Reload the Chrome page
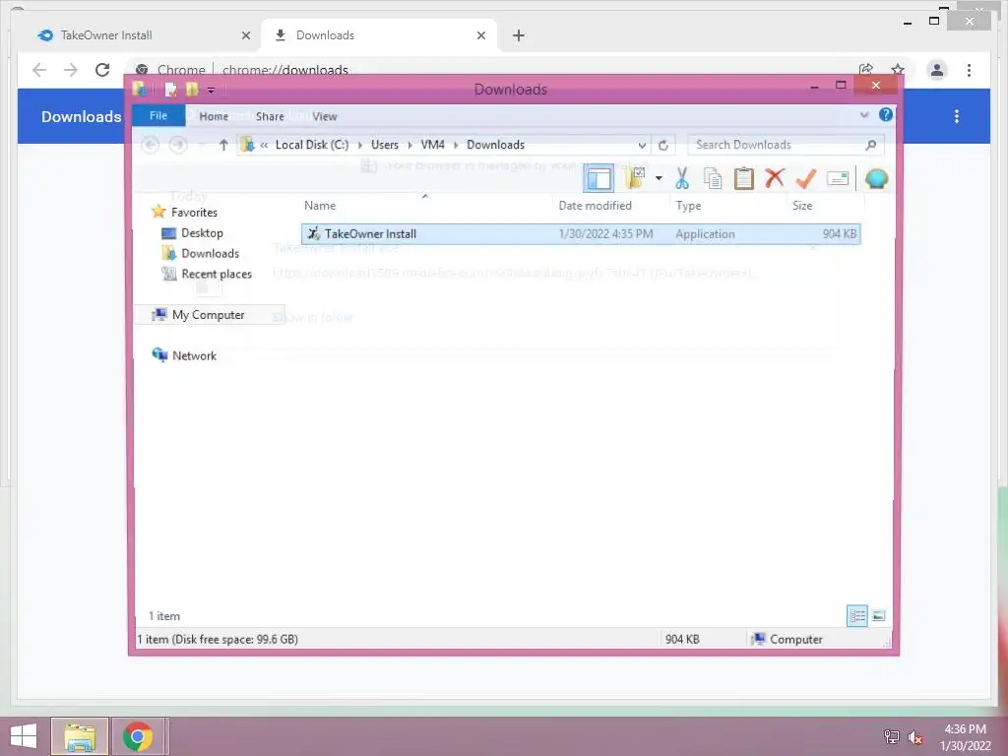Image resolution: width=1008 pixels, height=756 pixels. pos(102,70)
